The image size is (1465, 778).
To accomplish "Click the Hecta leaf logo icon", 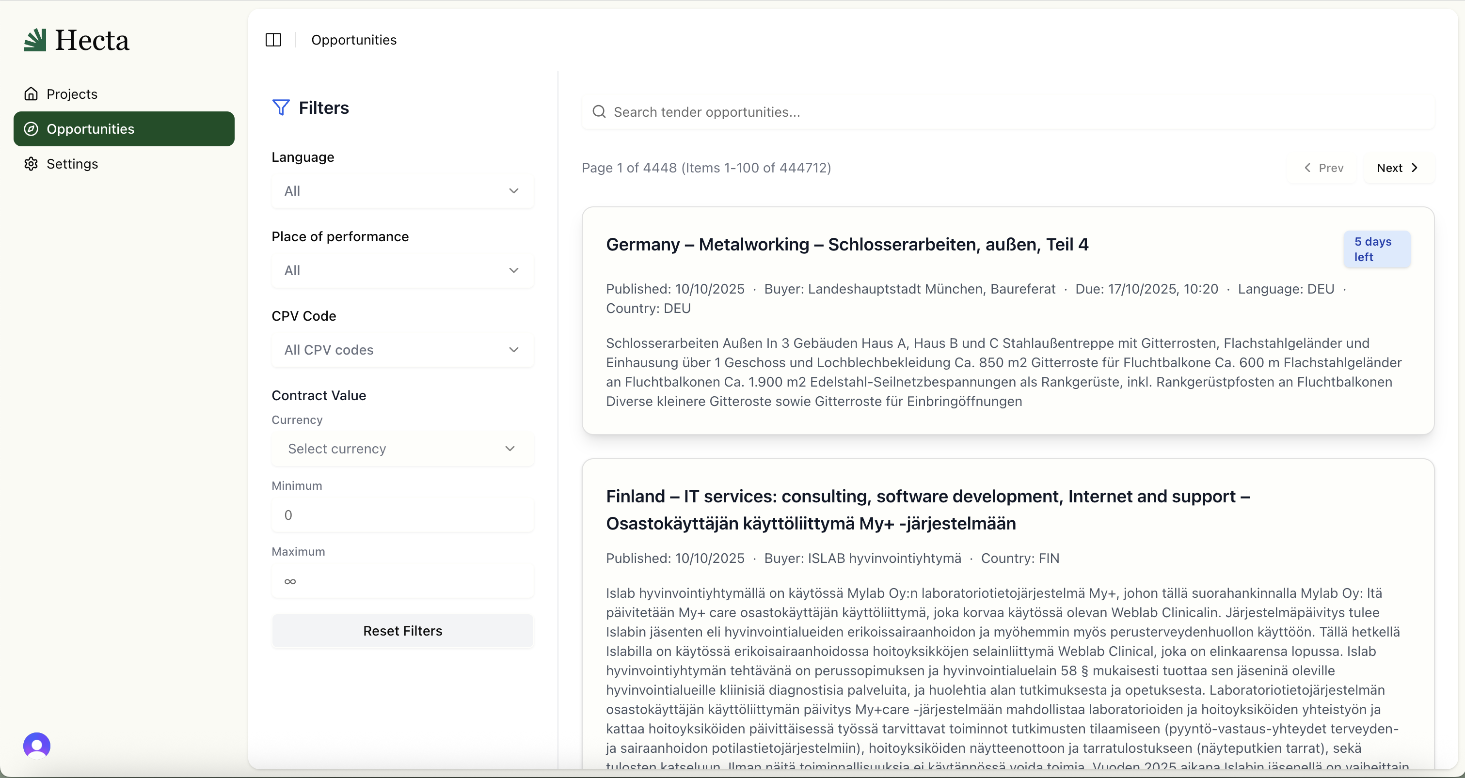I will 35,40.
